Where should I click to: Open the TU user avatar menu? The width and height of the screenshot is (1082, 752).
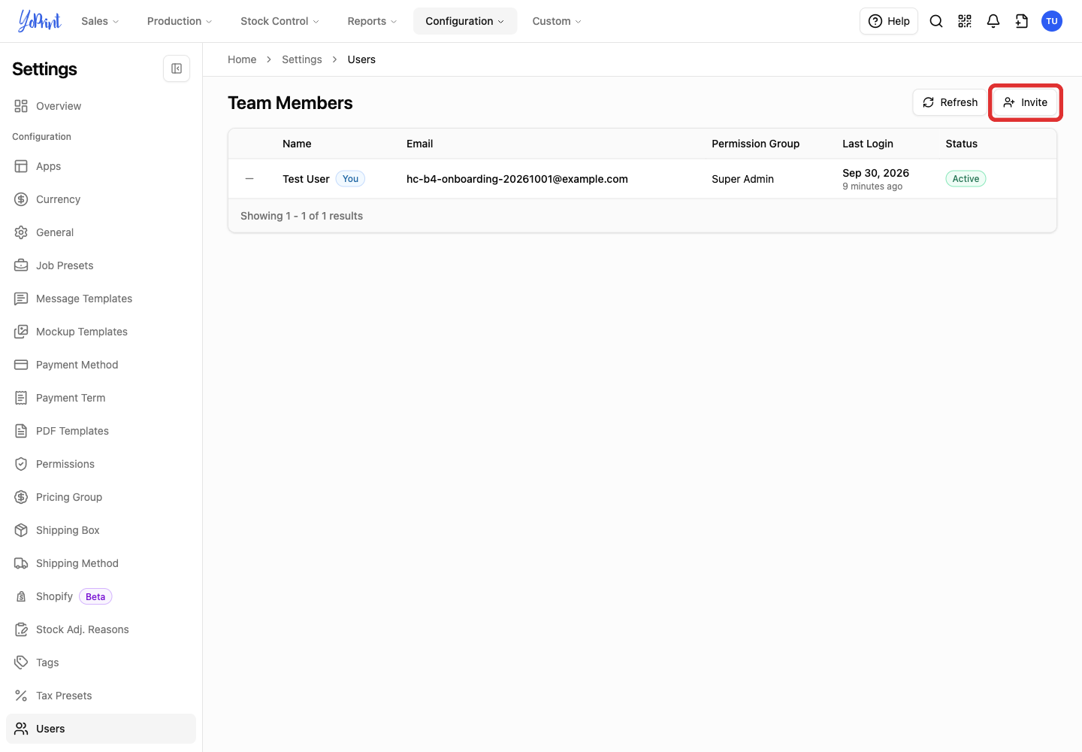coord(1052,21)
